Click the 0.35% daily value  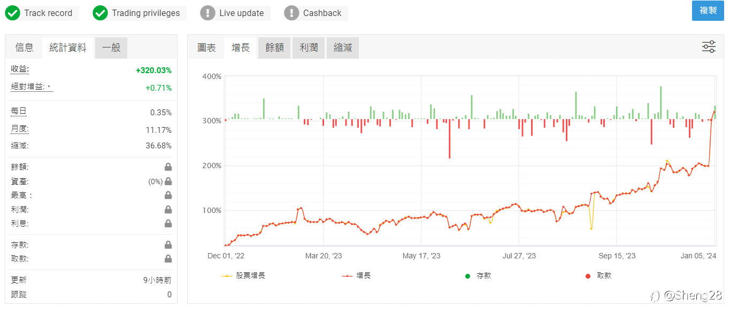(161, 113)
